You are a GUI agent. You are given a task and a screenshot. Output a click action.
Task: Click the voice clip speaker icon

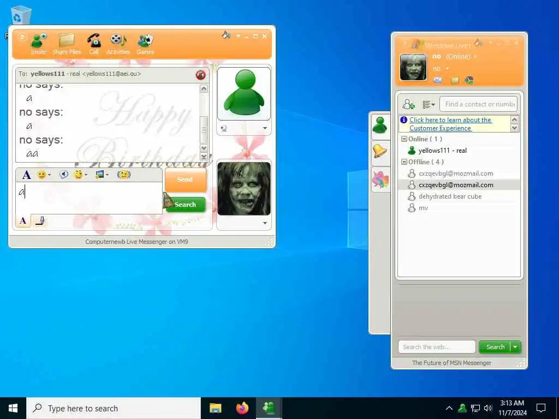(x=64, y=175)
